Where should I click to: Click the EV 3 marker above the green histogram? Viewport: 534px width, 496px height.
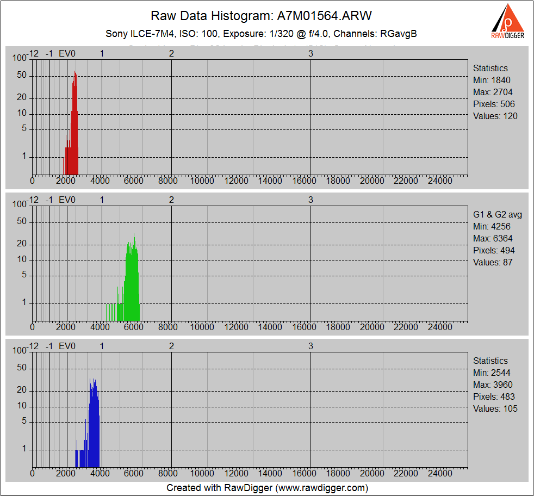click(311, 200)
